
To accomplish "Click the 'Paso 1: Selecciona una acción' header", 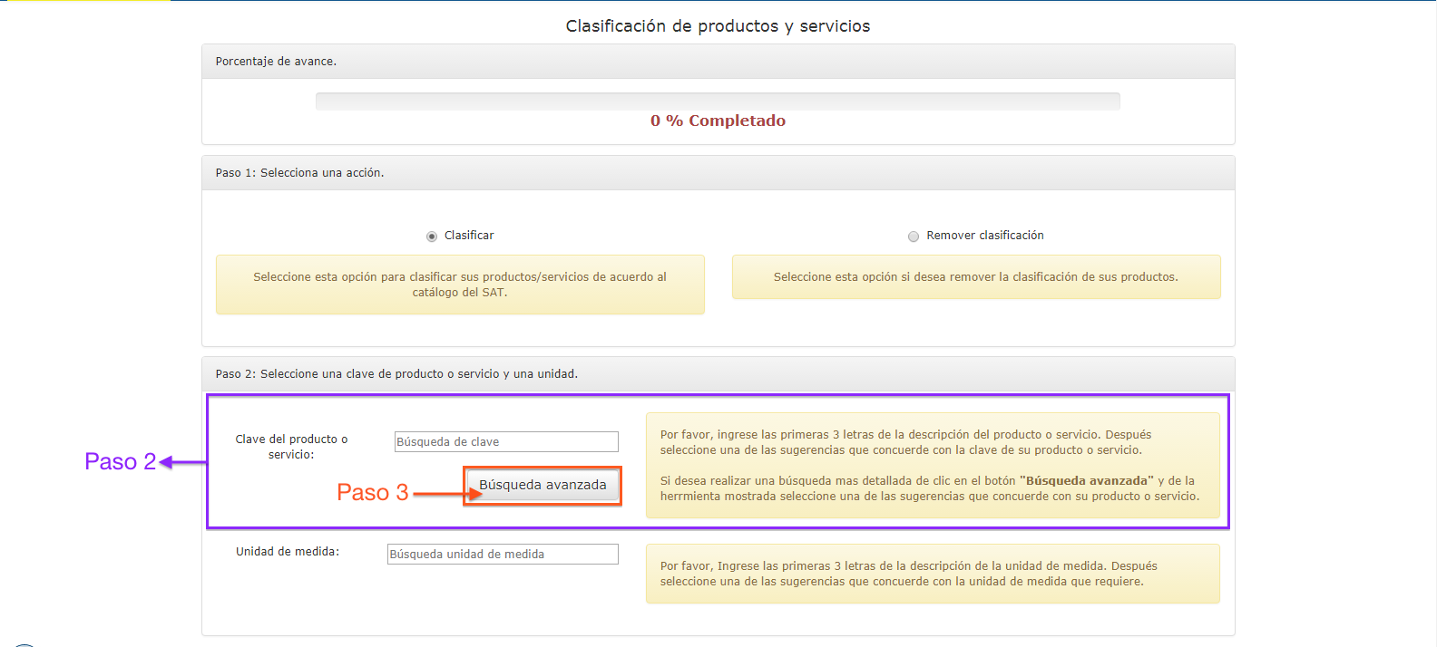I will 299,173.
